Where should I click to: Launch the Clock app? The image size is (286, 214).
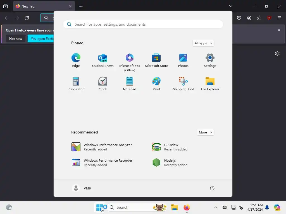point(103,84)
